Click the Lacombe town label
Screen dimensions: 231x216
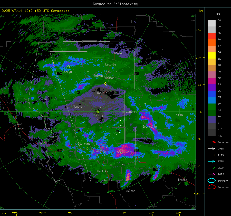coord(111,64)
